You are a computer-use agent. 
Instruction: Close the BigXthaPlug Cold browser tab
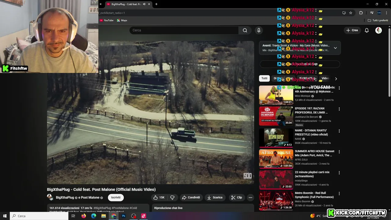coord(149,4)
